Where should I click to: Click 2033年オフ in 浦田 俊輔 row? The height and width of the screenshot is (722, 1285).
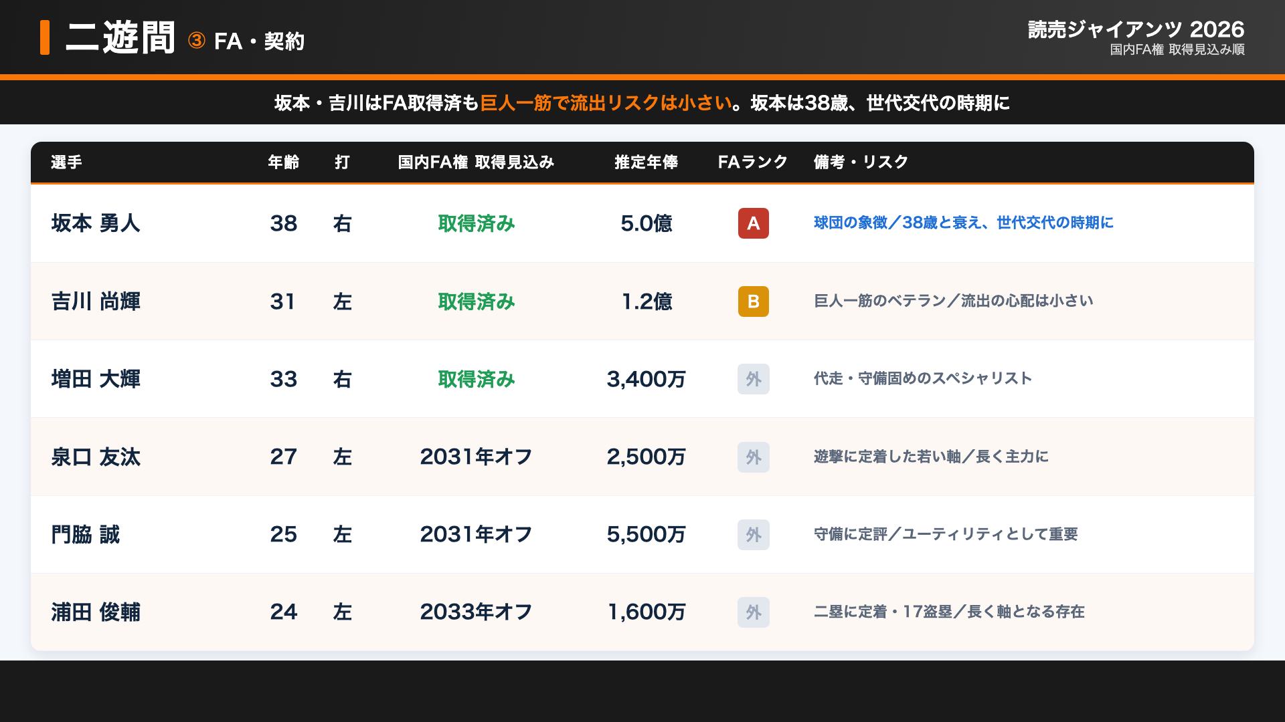coord(477,612)
